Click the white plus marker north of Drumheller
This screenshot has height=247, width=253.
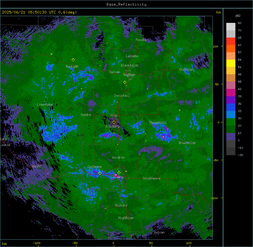point(180,110)
